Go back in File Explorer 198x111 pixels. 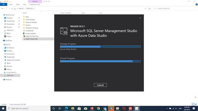pyautogui.click(x=2, y=8)
